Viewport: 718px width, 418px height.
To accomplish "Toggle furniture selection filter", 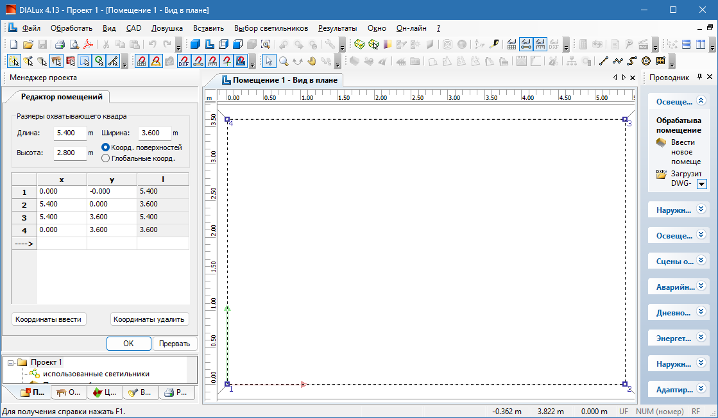I will click(x=56, y=61).
